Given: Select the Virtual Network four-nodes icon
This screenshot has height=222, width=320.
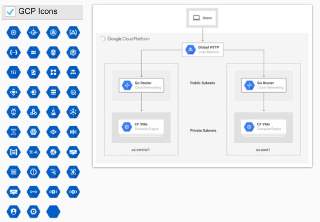Looking at the screenshot, I should pyautogui.click(x=53, y=72).
